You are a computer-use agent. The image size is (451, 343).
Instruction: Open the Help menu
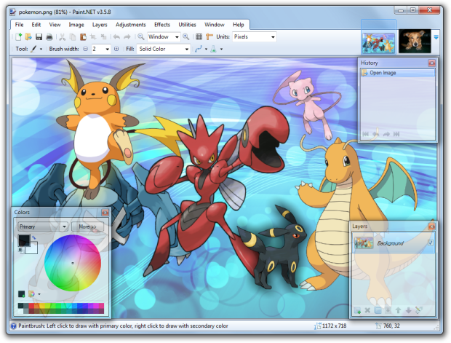tap(238, 25)
